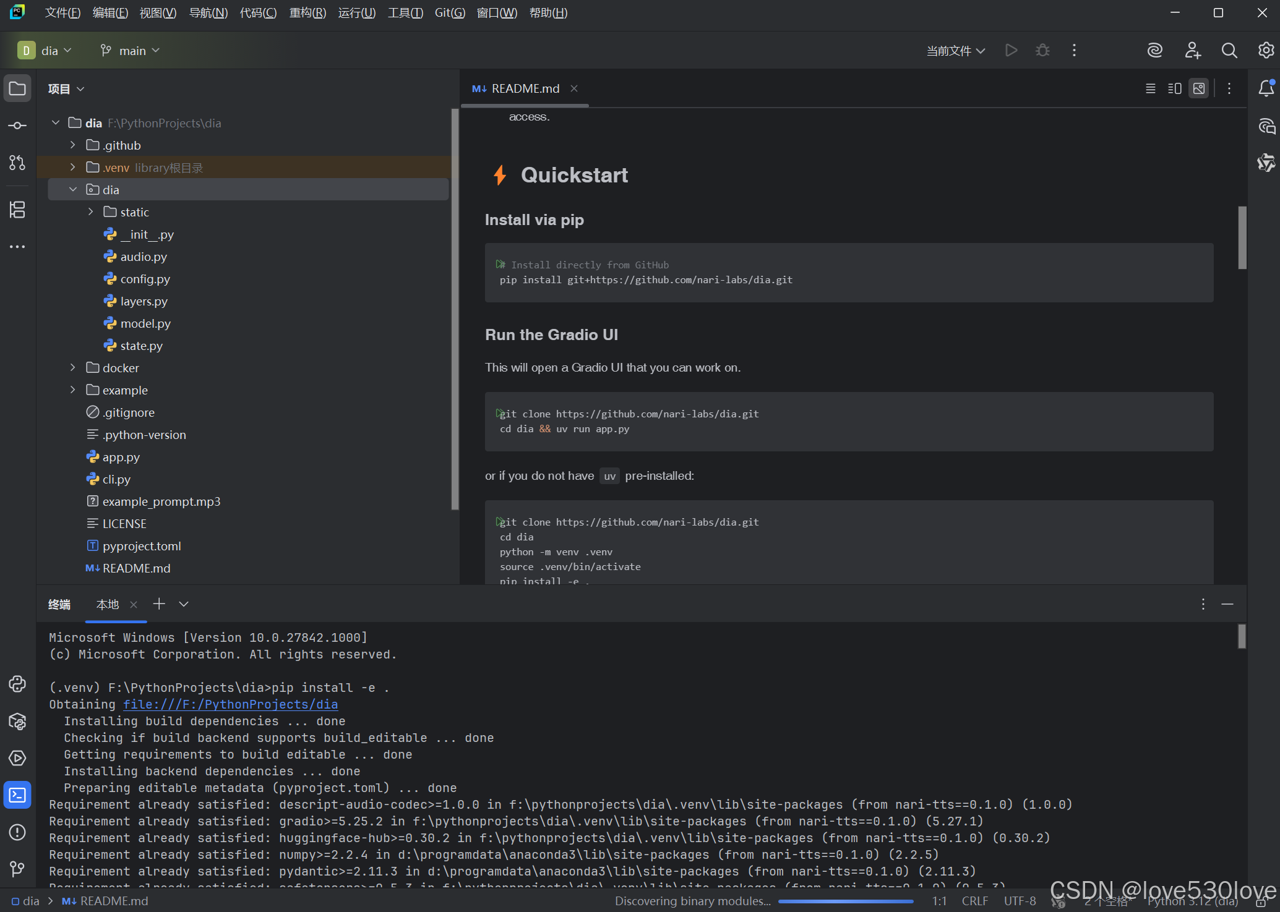Open the Git(G) menu
This screenshot has width=1280, height=912.
pos(449,13)
